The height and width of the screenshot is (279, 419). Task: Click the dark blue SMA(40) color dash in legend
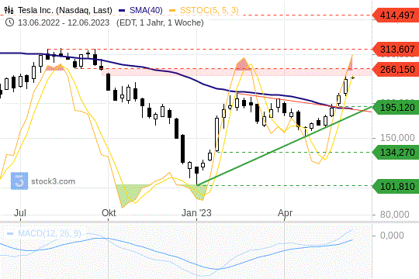pyautogui.click(x=122, y=11)
